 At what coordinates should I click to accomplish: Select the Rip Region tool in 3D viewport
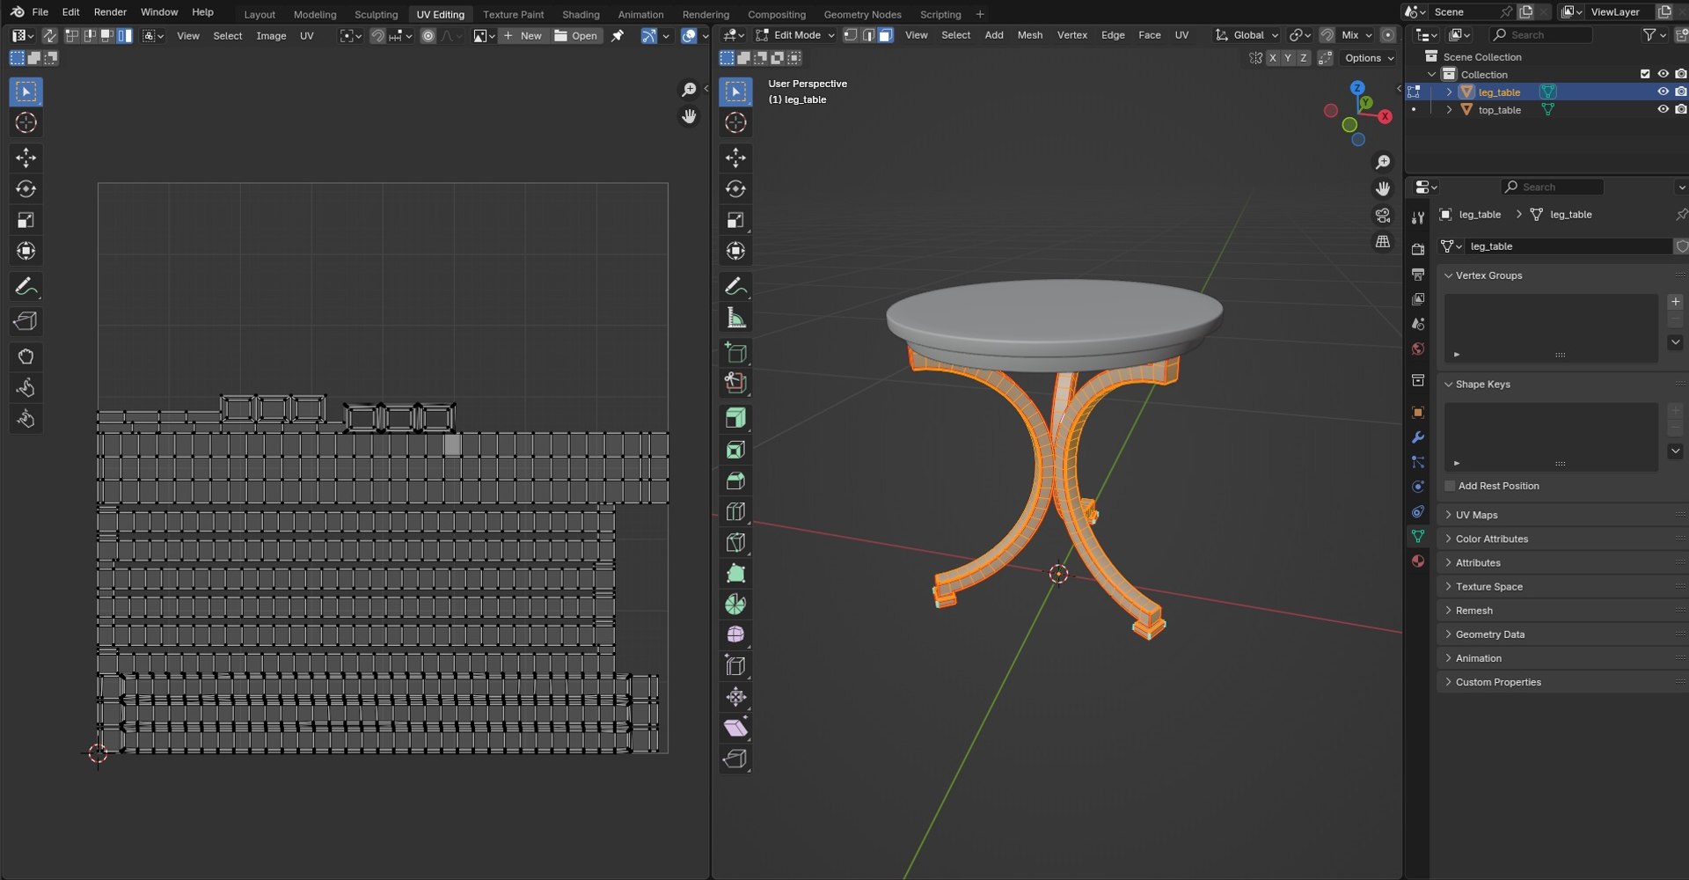(x=735, y=759)
